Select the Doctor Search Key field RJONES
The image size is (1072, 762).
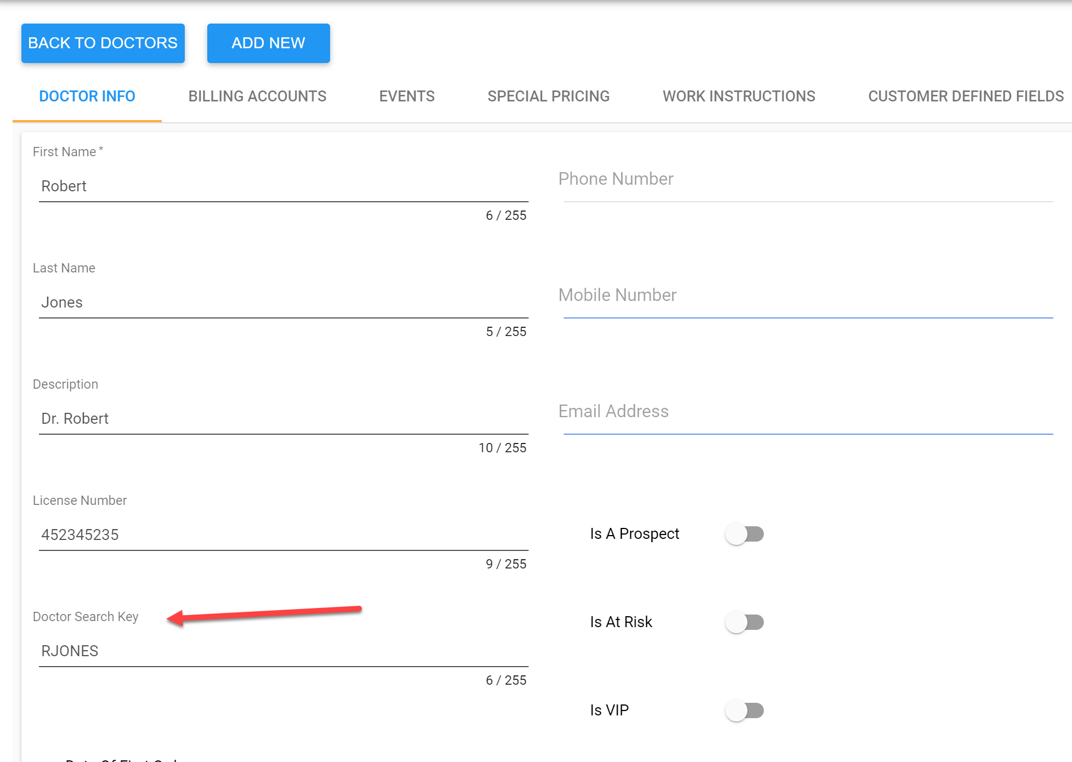[283, 651]
